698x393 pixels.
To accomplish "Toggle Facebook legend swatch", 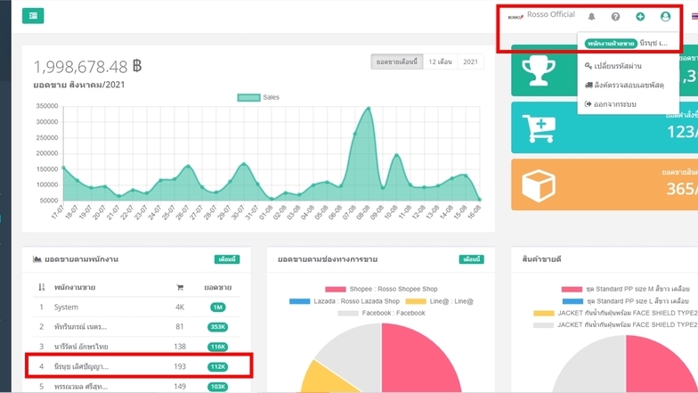I will point(348,314).
